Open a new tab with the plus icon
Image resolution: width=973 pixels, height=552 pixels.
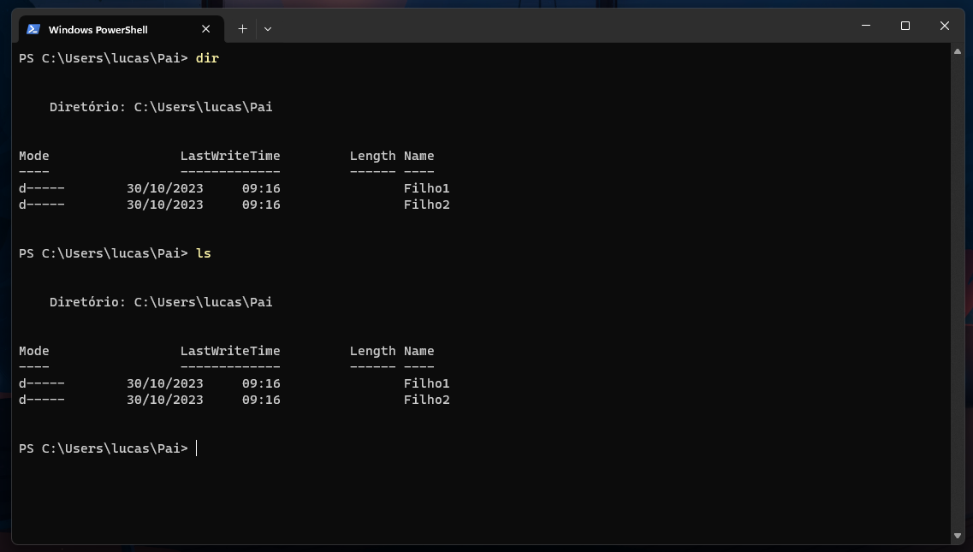click(242, 28)
